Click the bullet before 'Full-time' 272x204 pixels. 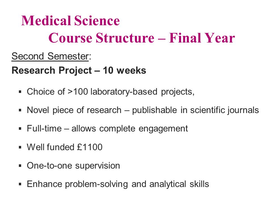coord(20,129)
